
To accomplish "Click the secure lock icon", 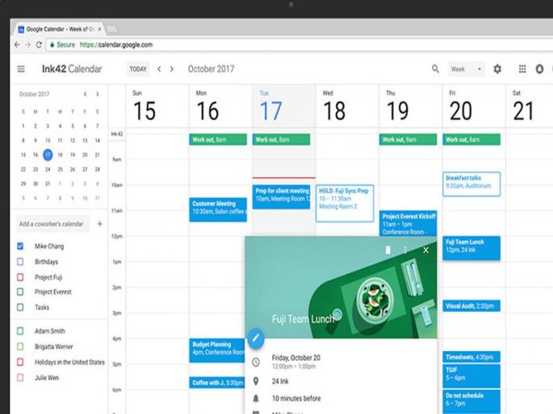I will [x=52, y=44].
